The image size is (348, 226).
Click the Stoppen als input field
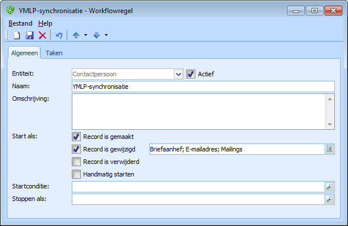(x=198, y=199)
